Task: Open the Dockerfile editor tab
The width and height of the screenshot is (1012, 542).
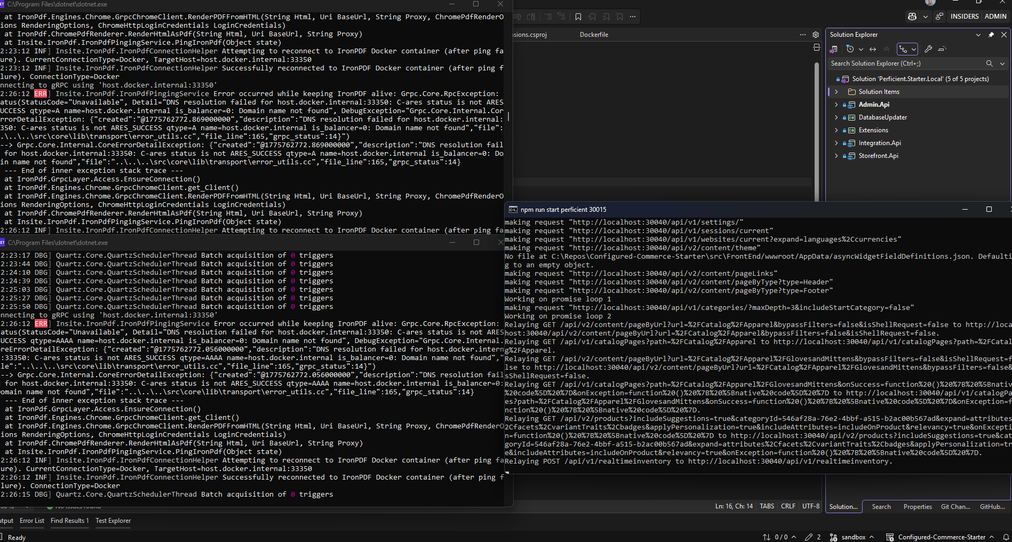Action: coord(594,35)
